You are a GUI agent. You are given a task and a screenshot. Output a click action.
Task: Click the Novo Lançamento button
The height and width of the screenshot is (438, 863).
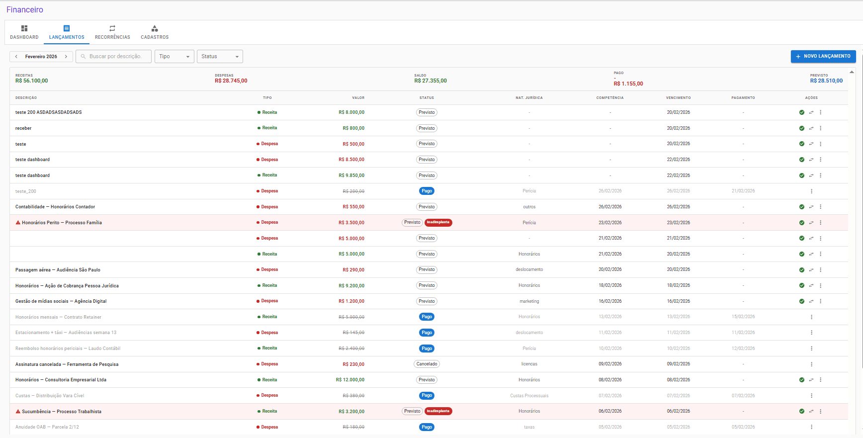pyautogui.click(x=823, y=57)
